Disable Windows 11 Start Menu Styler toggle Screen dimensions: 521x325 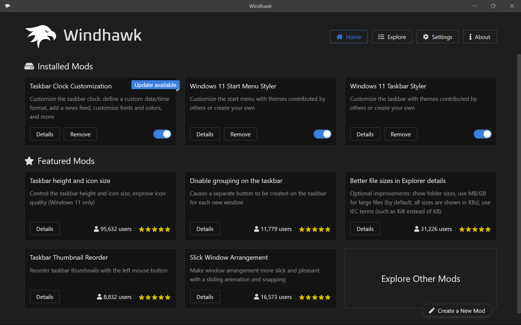tap(323, 134)
